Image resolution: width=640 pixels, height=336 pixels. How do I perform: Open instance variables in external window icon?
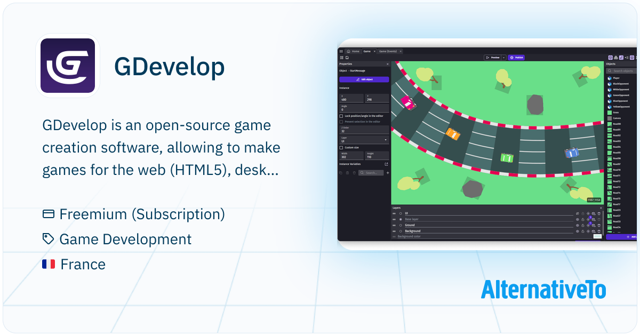[386, 164]
